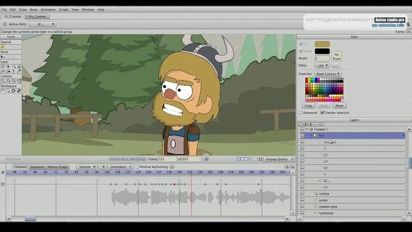The image size is (412, 232).
Task: Zoom in the timeline with magnifier icon
Action: [292, 167]
